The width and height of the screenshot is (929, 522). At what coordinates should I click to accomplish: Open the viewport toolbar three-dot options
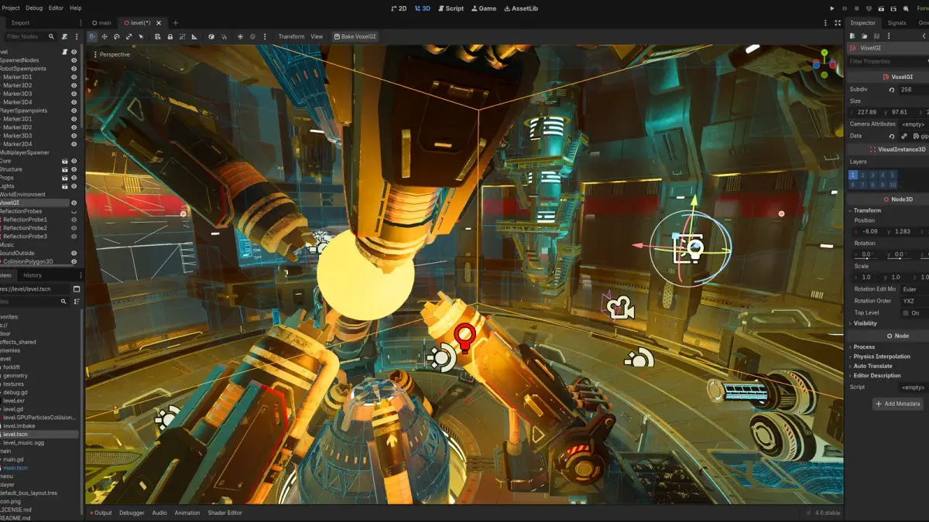pyautogui.click(x=266, y=36)
